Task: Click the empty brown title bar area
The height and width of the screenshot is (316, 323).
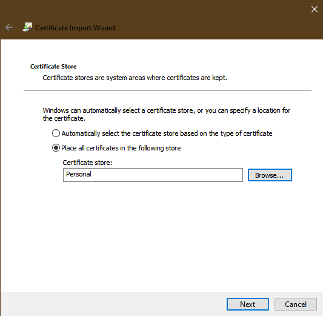Action: [206, 19]
